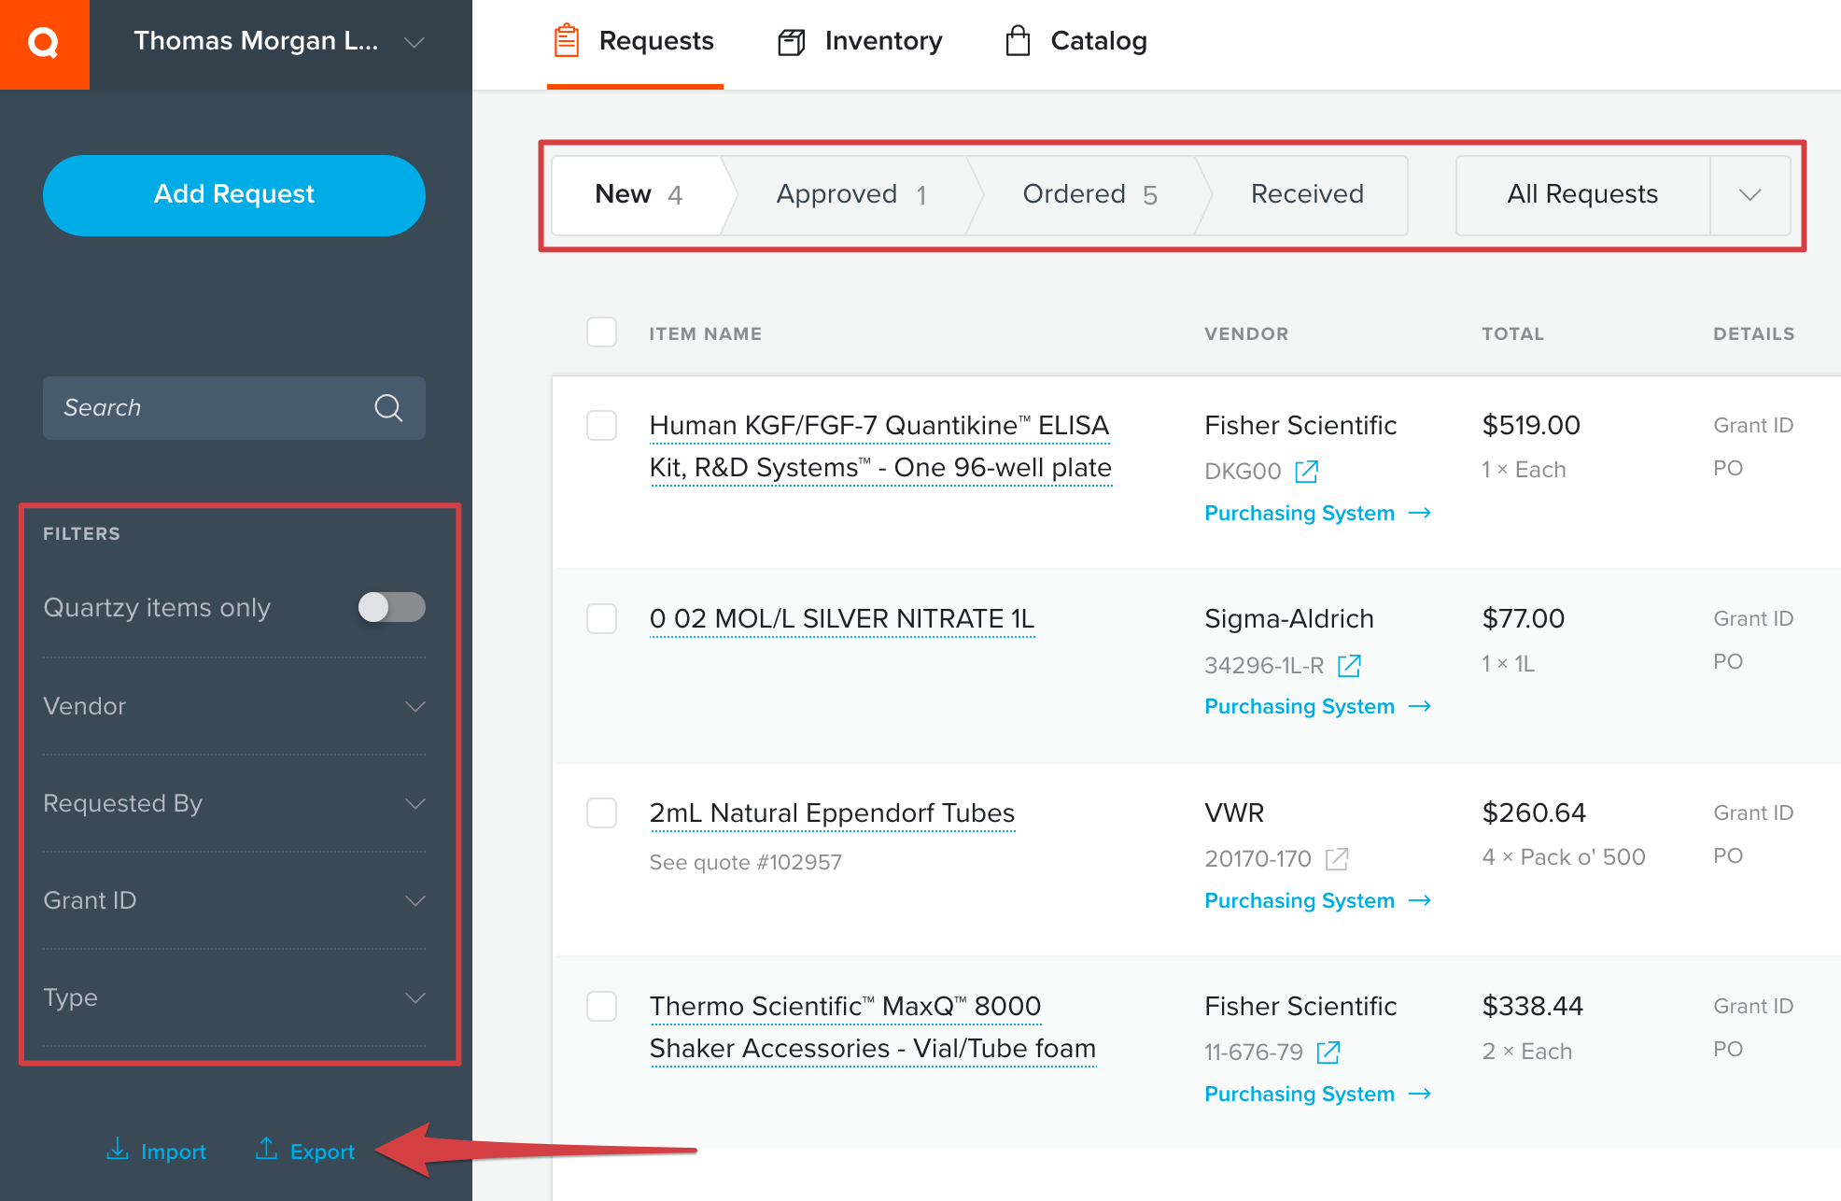The width and height of the screenshot is (1841, 1201).
Task: Open external link icon next to 20170-170
Action: click(x=1337, y=858)
